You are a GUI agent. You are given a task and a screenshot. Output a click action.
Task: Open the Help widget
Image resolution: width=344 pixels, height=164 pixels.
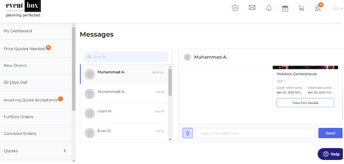point(331,154)
